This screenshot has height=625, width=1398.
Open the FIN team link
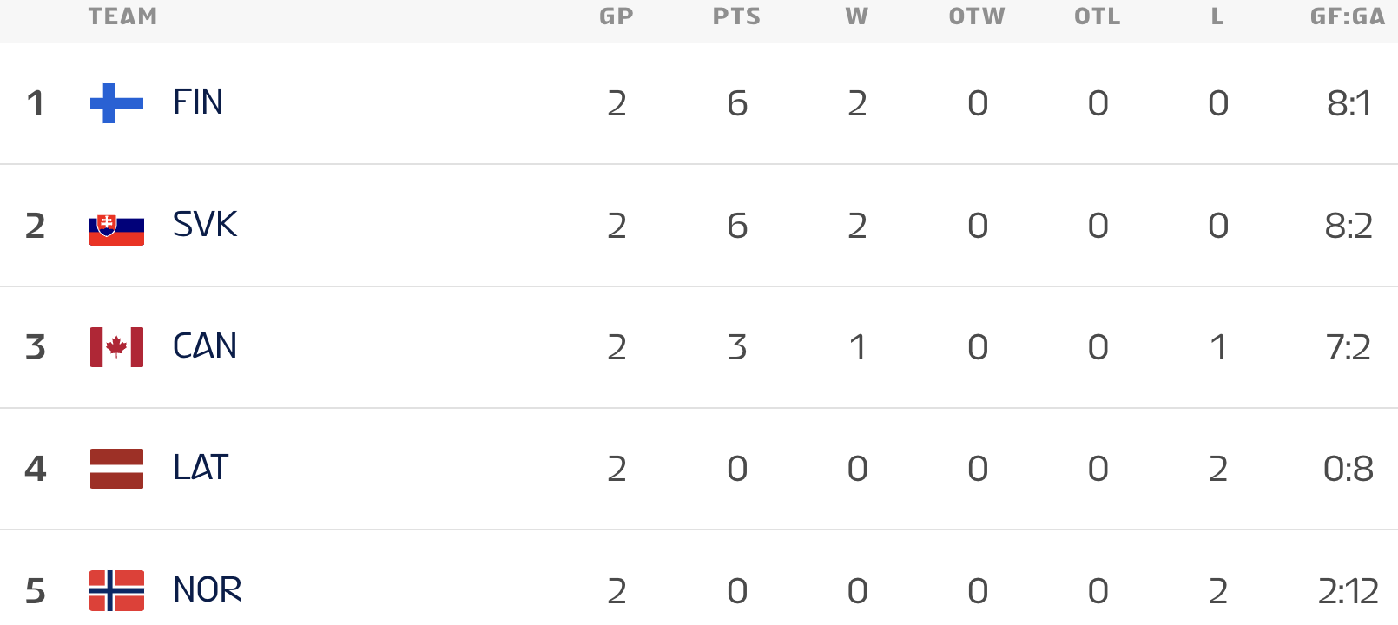[198, 102]
